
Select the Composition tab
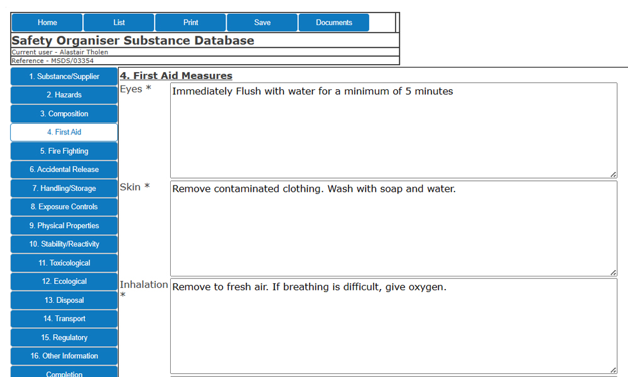pyautogui.click(x=63, y=114)
